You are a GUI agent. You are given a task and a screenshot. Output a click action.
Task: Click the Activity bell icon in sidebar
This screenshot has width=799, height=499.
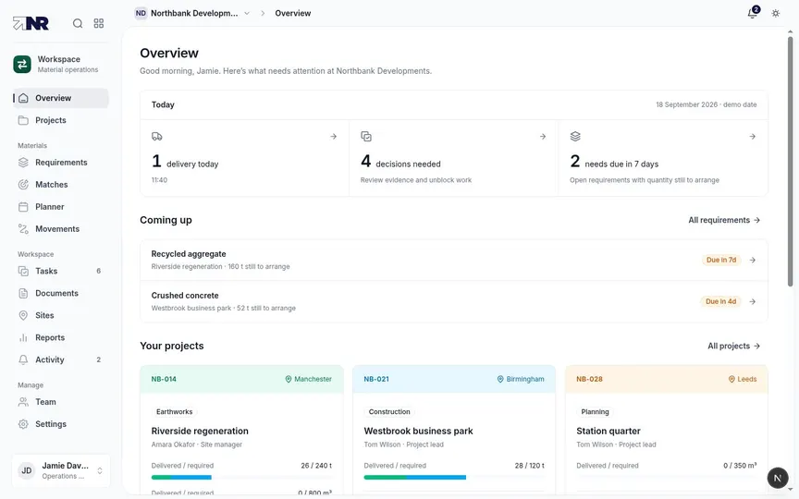[23, 359]
